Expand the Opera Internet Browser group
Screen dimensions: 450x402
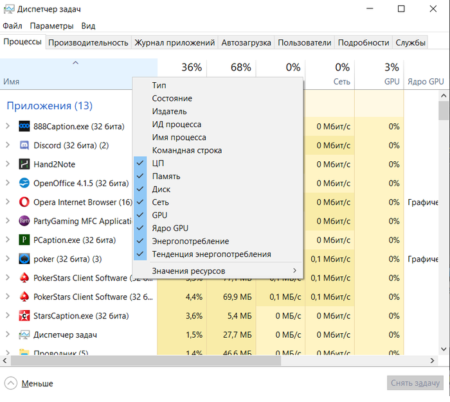tap(8, 202)
